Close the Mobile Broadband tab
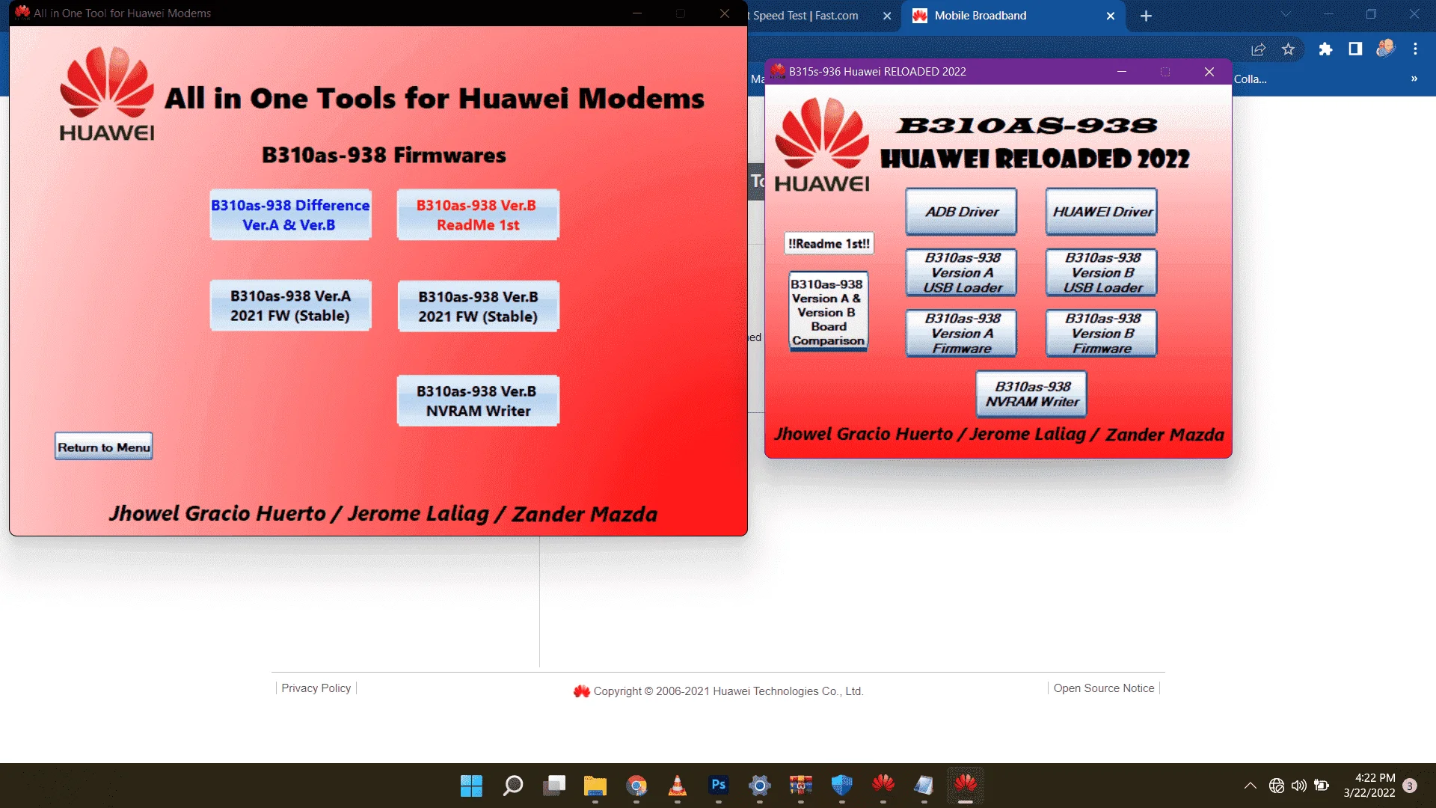This screenshot has height=808, width=1436. [1110, 16]
